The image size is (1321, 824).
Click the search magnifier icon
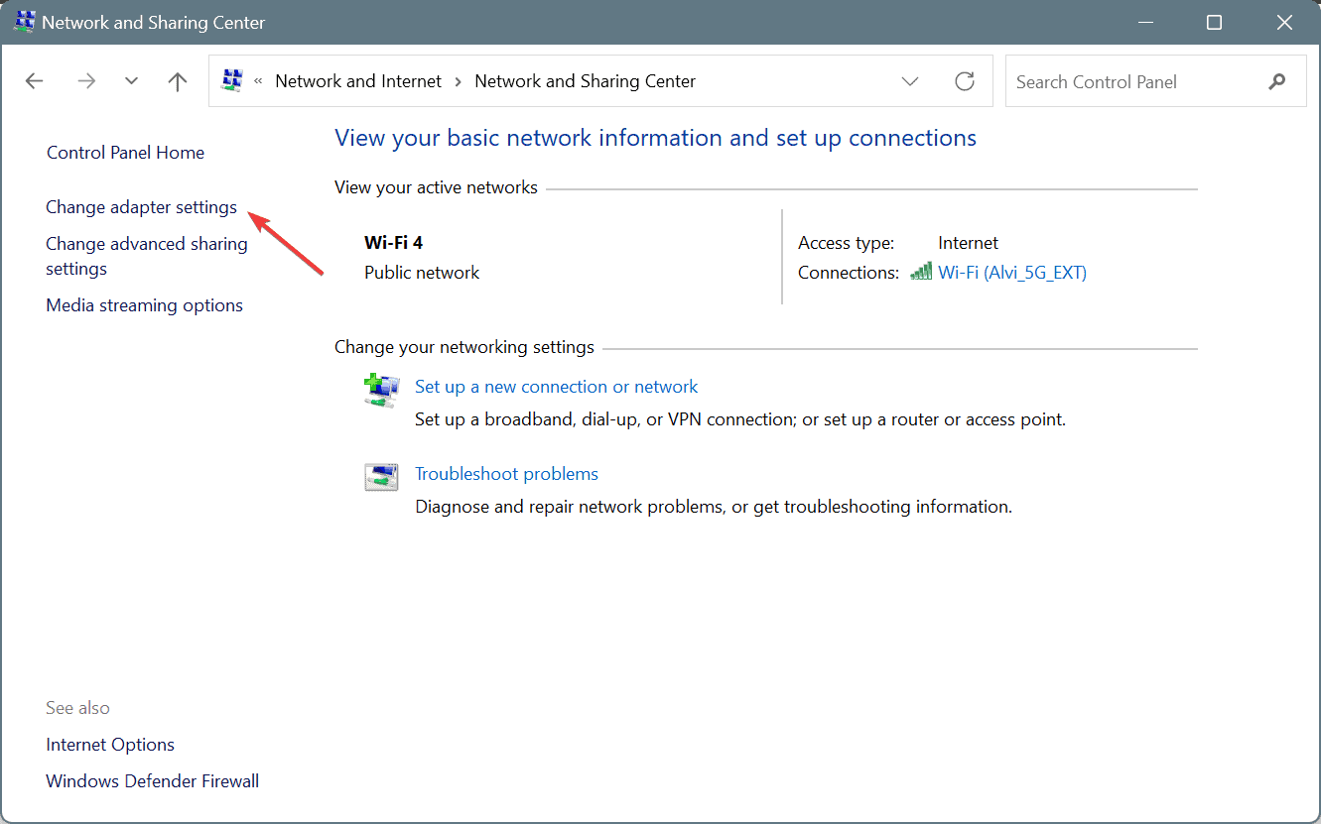click(1277, 81)
